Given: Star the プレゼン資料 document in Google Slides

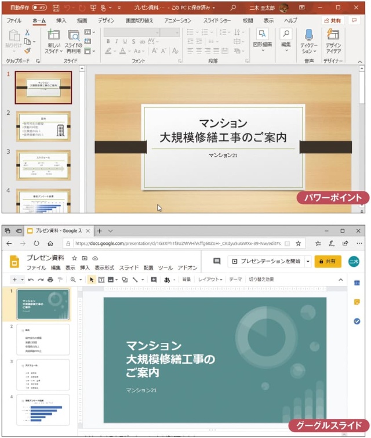Looking at the screenshot, I should coord(74,258).
